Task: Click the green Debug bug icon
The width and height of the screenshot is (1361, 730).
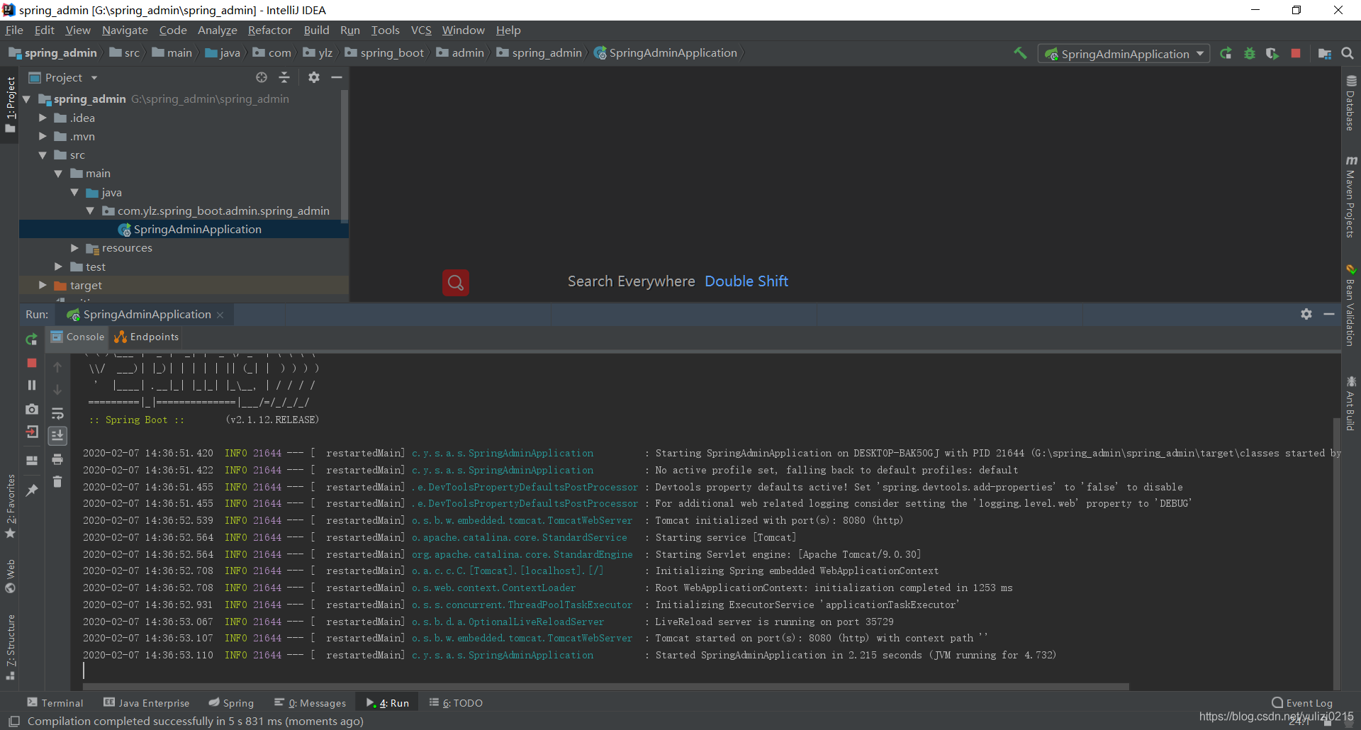Action: 1249,54
